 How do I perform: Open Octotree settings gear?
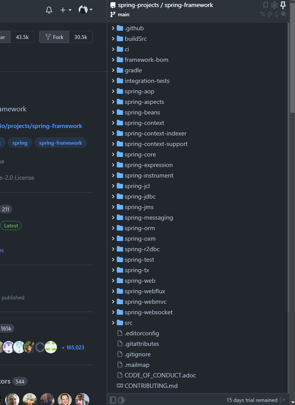[x=274, y=5]
